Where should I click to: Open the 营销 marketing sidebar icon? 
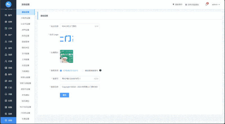pyautogui.click(x=6, y=68)
